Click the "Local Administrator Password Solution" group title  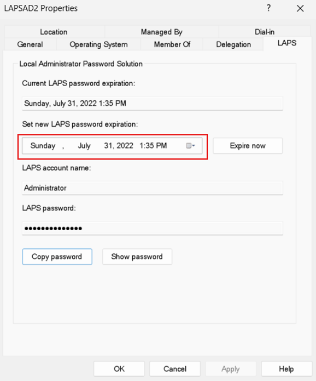click(x=81, y=64)
